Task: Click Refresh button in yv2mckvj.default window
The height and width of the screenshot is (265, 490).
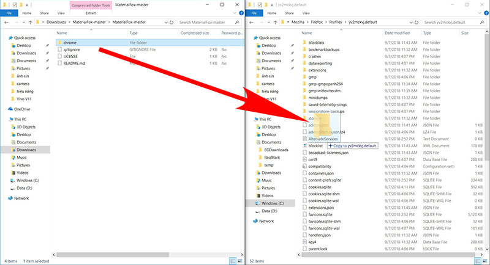Action: pos(417,23)
